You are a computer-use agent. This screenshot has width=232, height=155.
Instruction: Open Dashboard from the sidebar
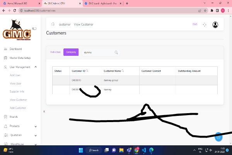pos(15,49)
